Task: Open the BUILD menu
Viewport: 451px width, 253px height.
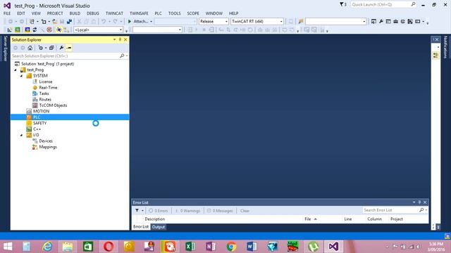Action: (x=75, y=13)
